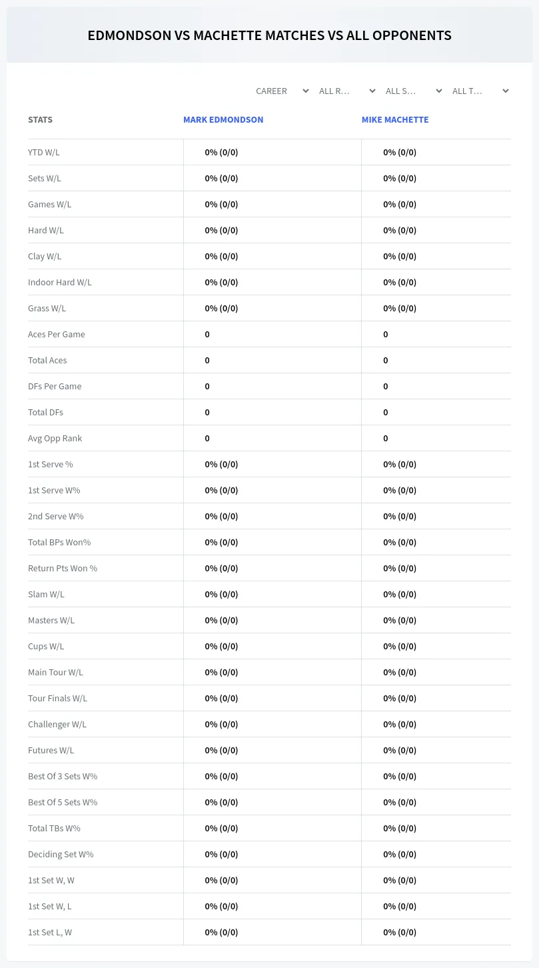The width and height of the screenshot is (539, 968).
Task: Click Machette's Masters W/L value
Action: pos(400,620)
